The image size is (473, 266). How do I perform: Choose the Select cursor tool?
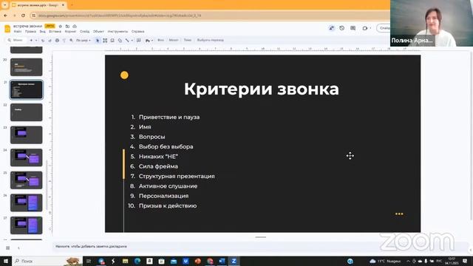coord(98,40)
